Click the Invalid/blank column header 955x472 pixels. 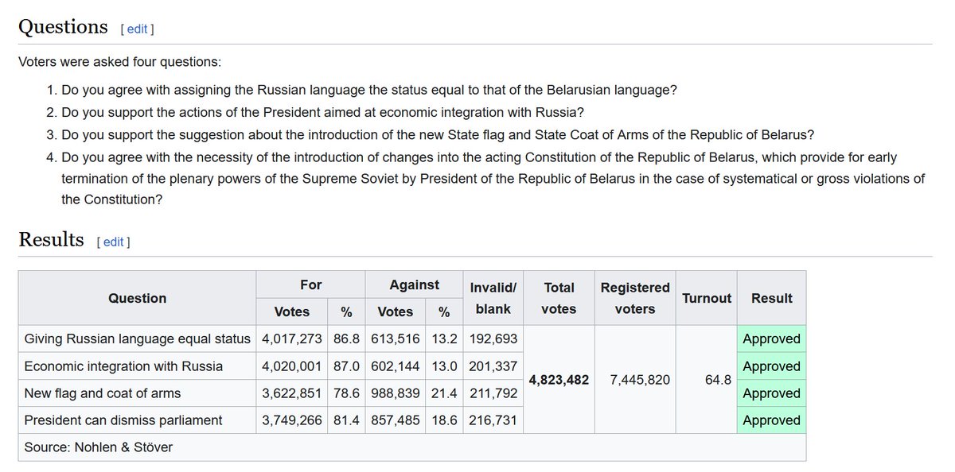click(x=493, y=298)
